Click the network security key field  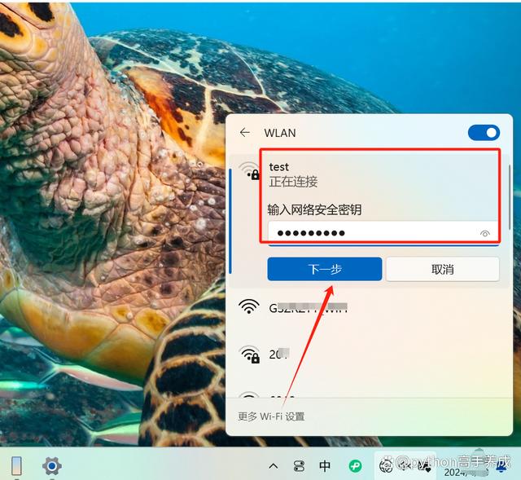370,233
